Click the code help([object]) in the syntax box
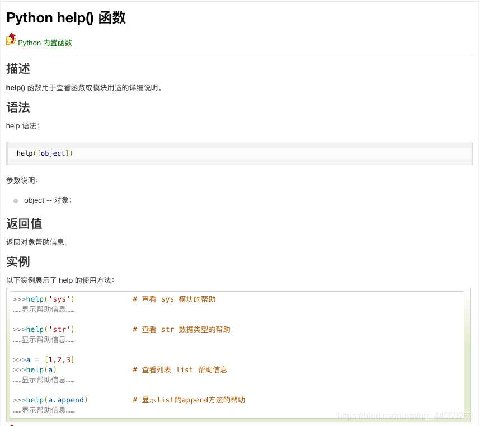 [x=45, y=153]
